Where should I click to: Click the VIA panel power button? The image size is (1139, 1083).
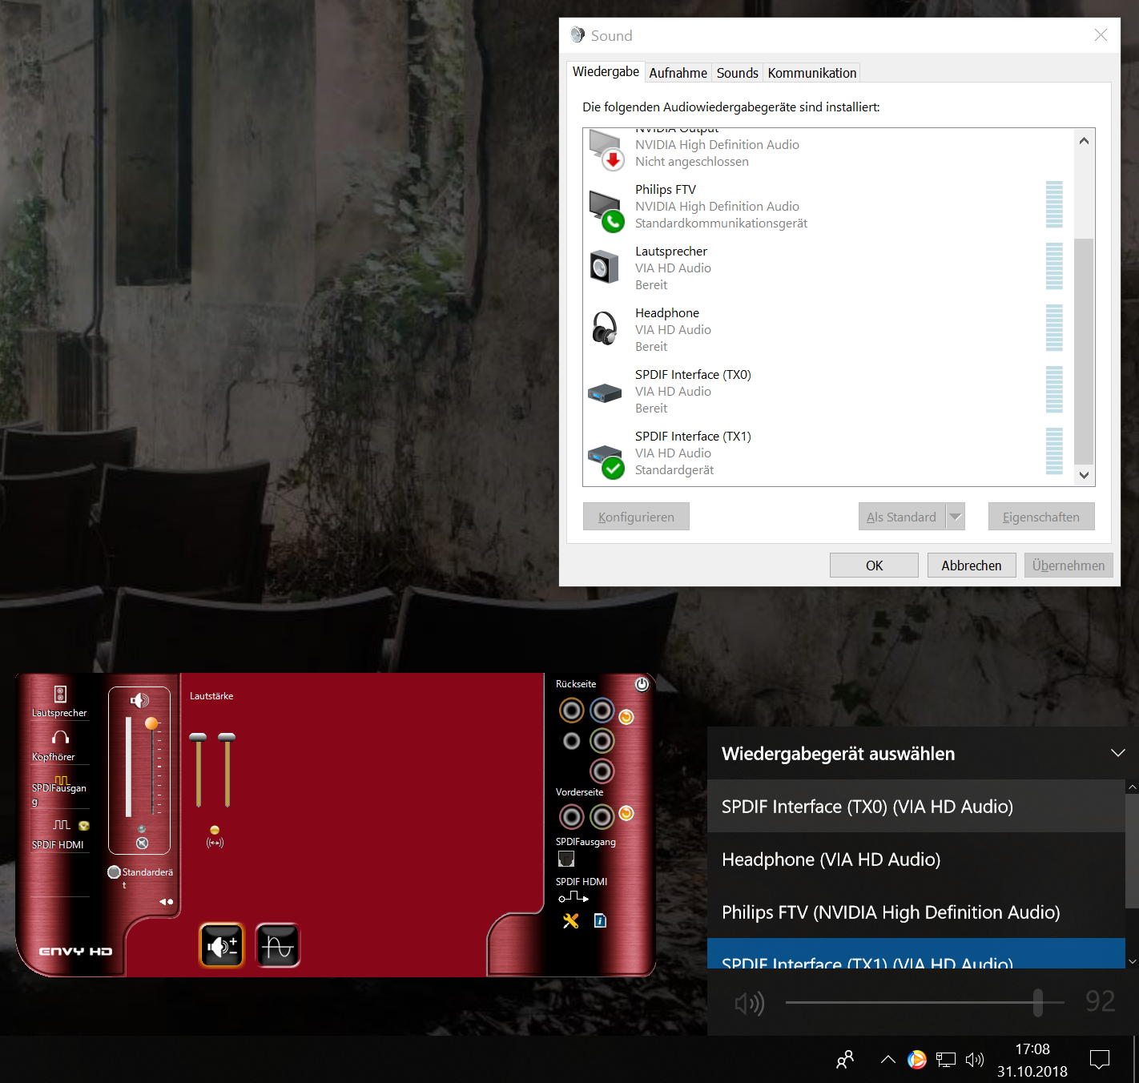pyautogui.click(x=642, y=684)
